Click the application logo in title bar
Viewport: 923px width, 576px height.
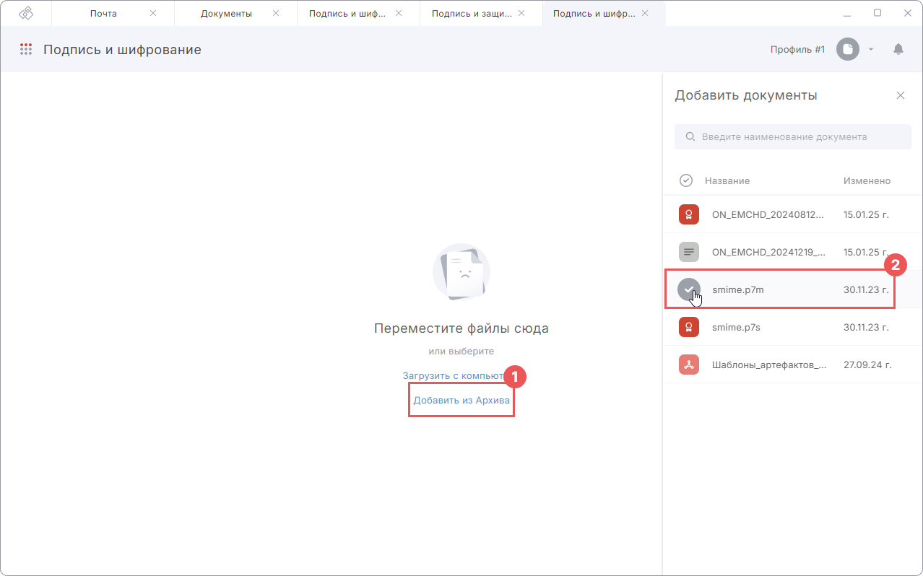coord(26,13)
